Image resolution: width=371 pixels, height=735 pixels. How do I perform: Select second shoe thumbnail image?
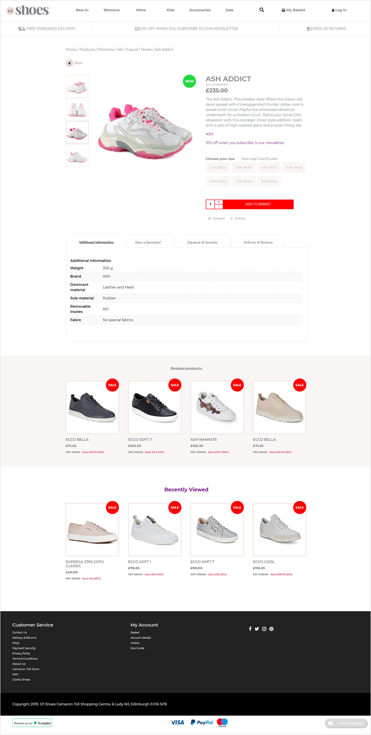coord(77,109)
